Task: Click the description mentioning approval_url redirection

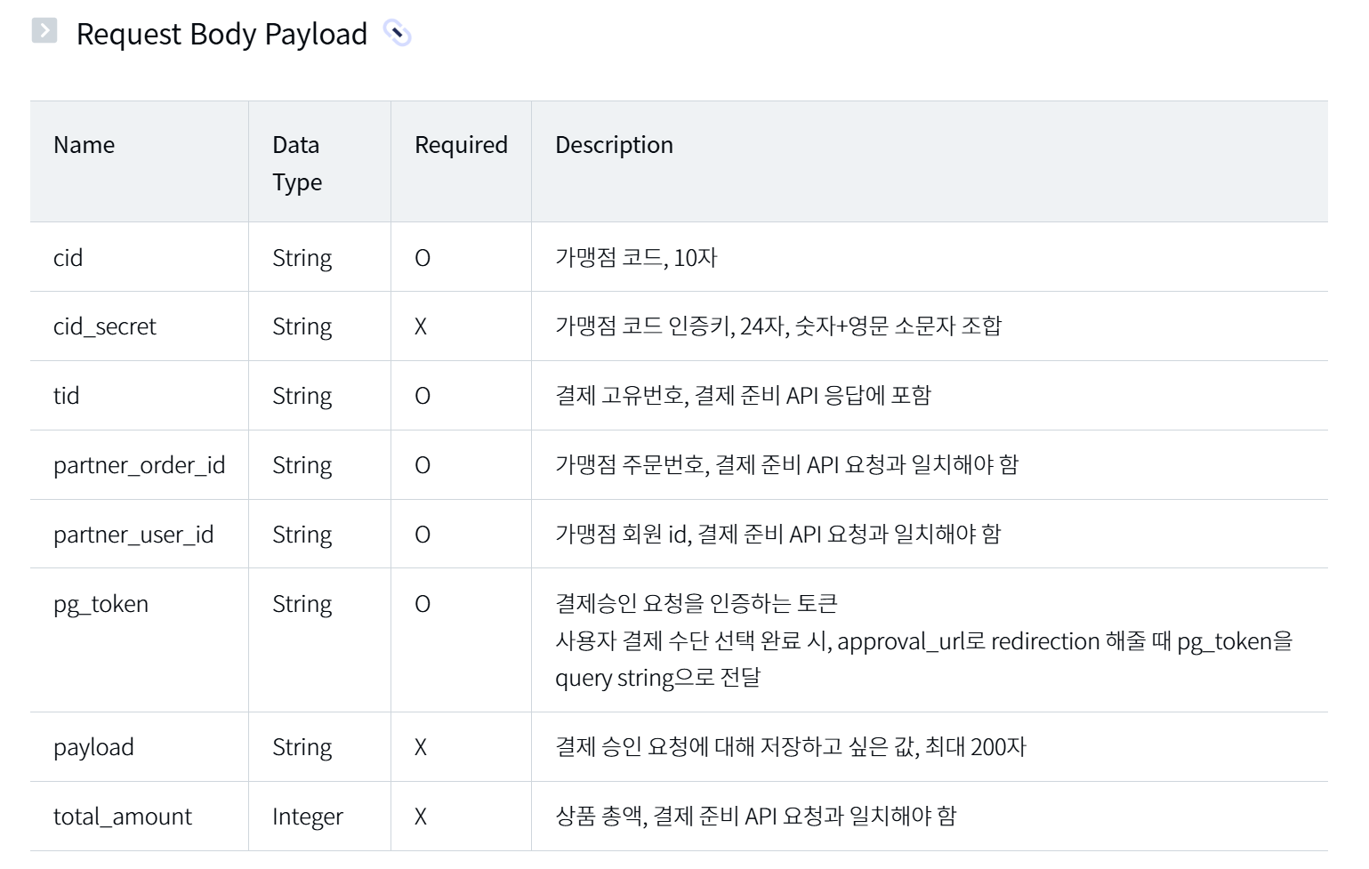Action: (923, 641)
